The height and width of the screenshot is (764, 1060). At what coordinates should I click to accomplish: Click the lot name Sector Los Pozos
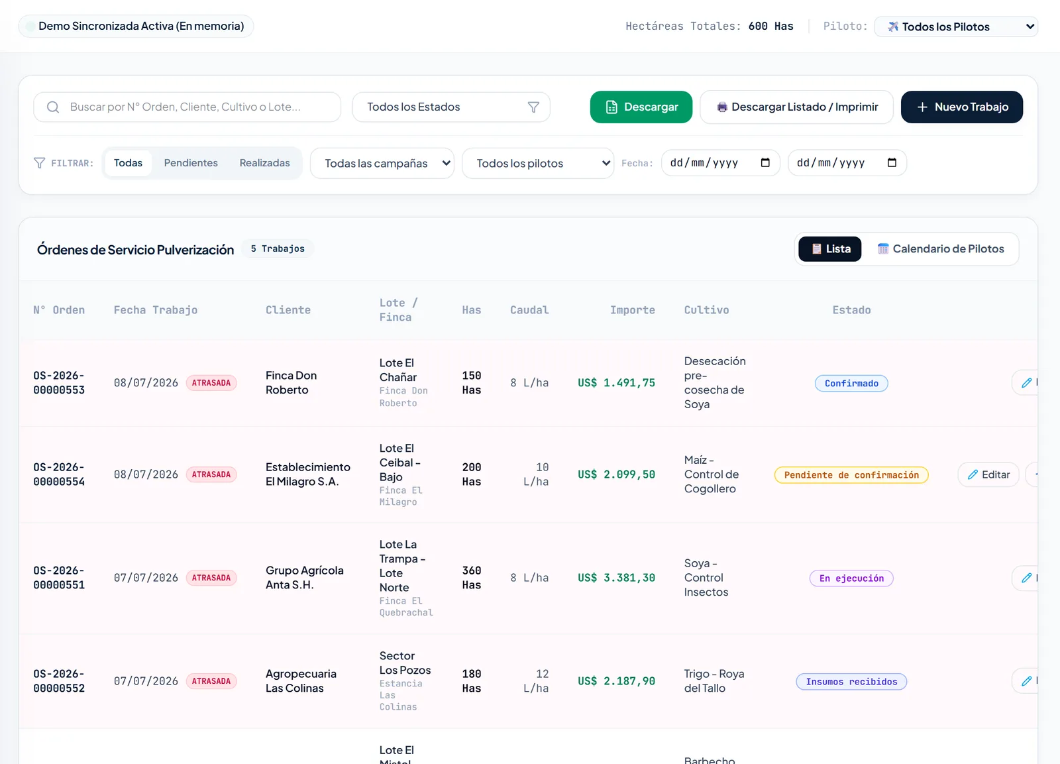point(405,663)
